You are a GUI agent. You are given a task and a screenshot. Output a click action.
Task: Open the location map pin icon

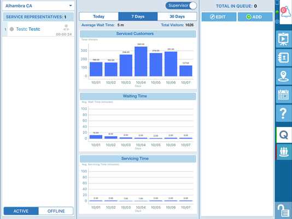[x=284, y=76]
